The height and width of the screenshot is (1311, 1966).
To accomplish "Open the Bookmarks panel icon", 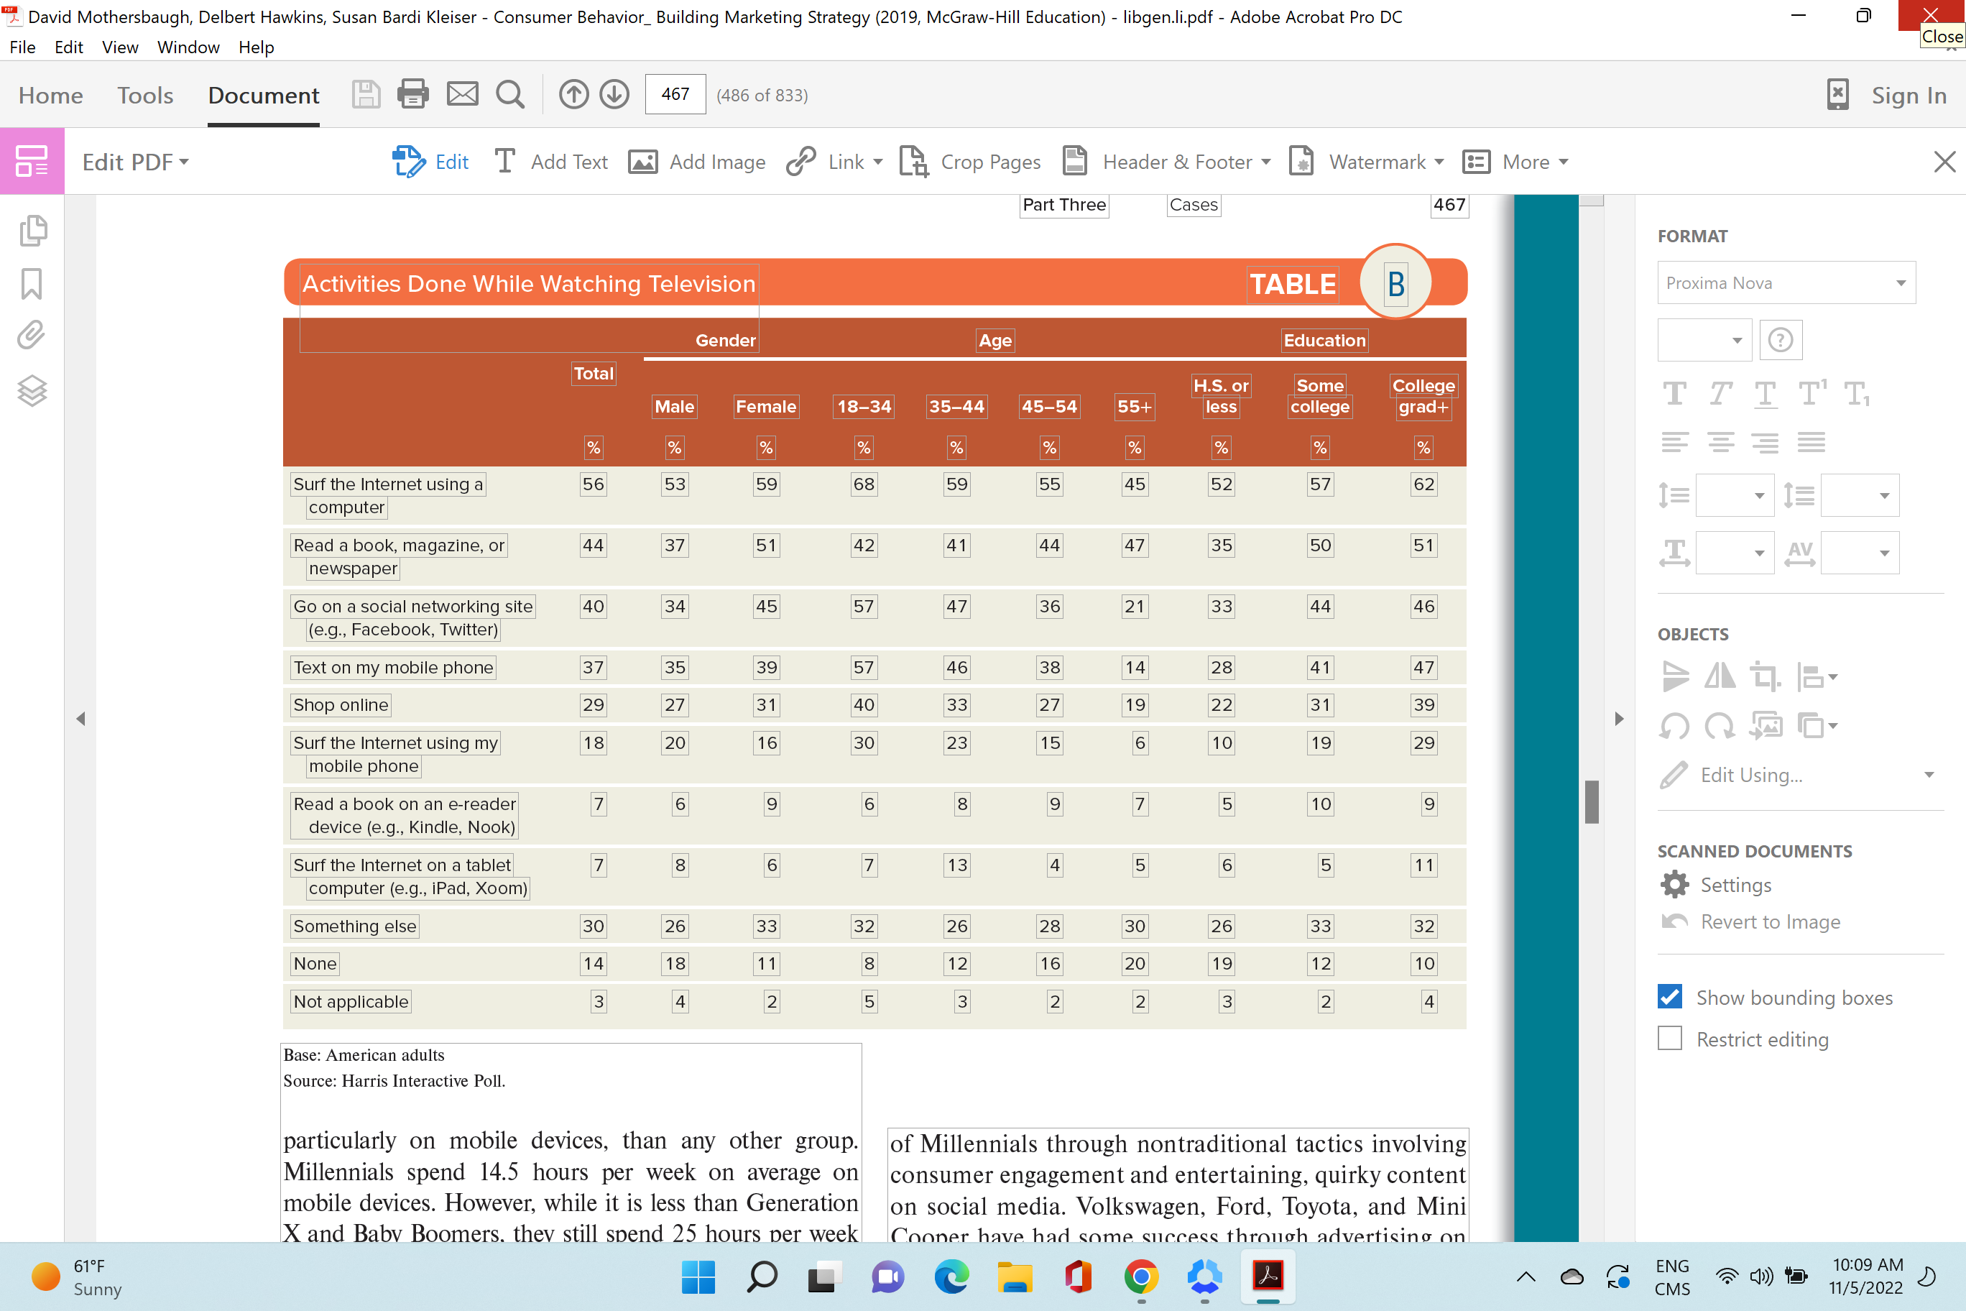I will point(32,283).
